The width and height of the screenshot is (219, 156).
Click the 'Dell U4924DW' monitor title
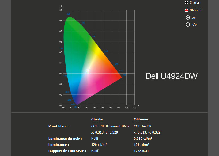(x=172, y=76)
